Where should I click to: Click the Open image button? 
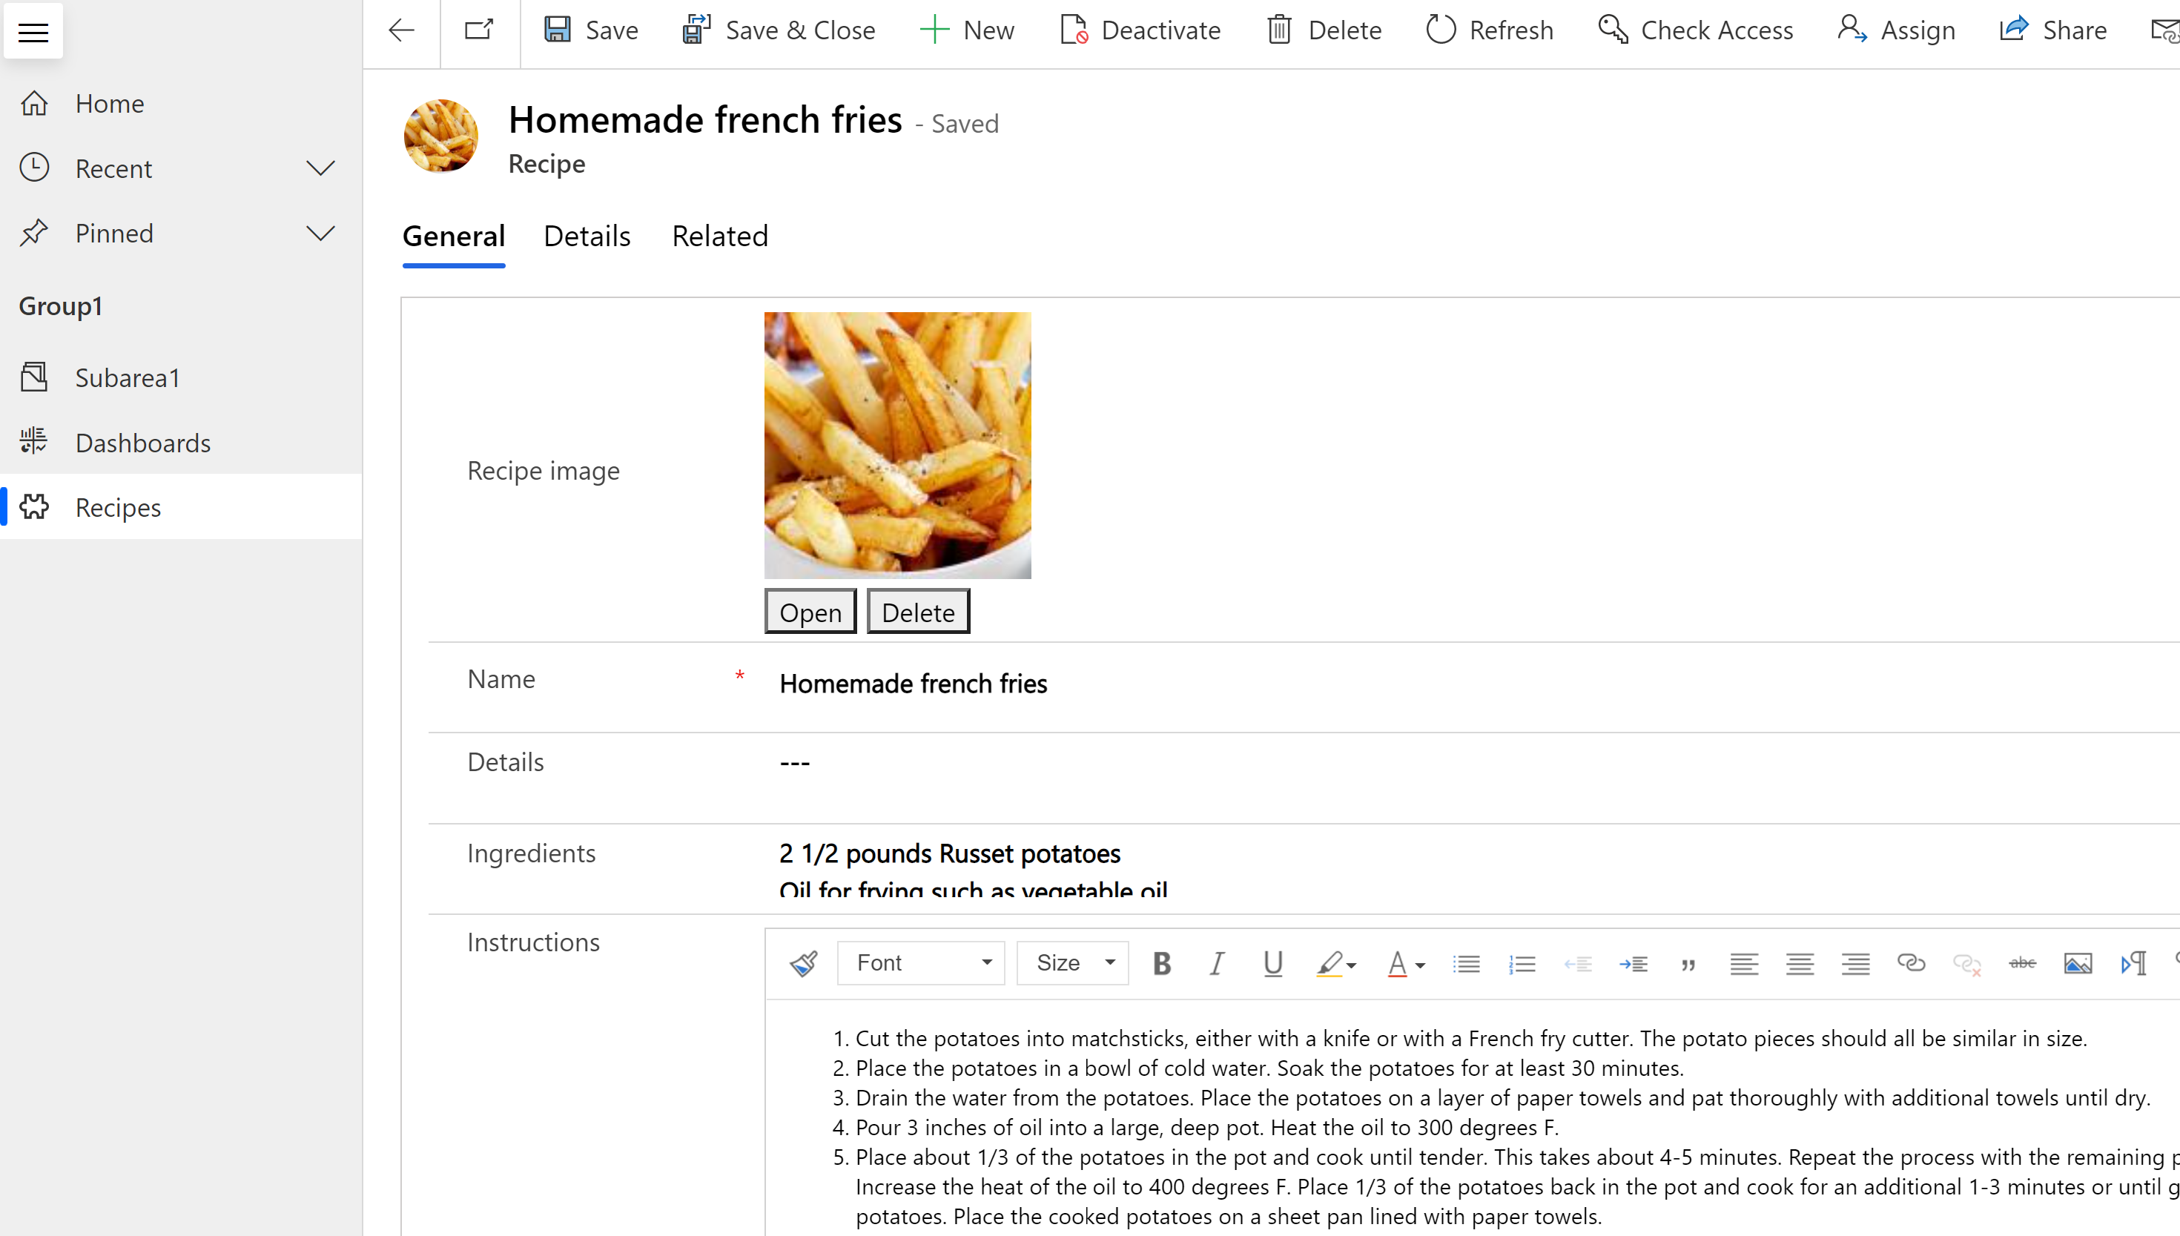pyautogui.click(x=810, y=612)
